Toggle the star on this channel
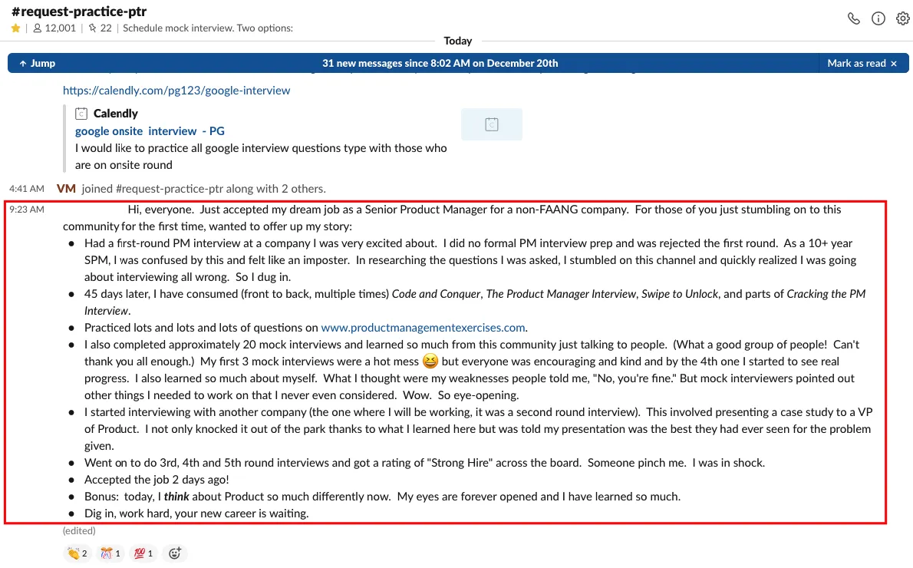This screenshot has width=913, height=568. coord(15,28)
